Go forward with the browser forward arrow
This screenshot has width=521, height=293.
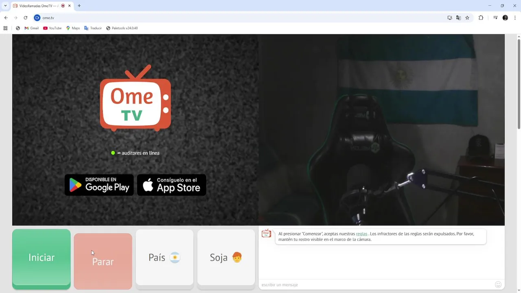coord(15,18)
